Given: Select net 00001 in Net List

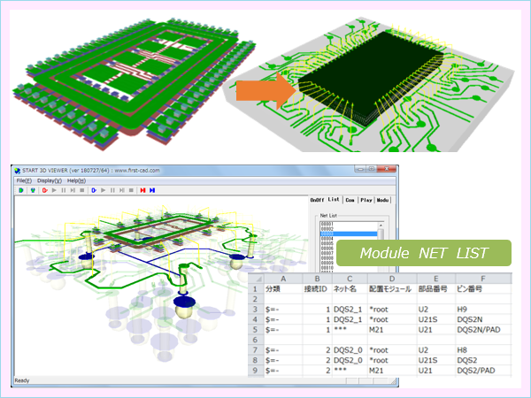Looking at the screenshot, I should (328, 222).
